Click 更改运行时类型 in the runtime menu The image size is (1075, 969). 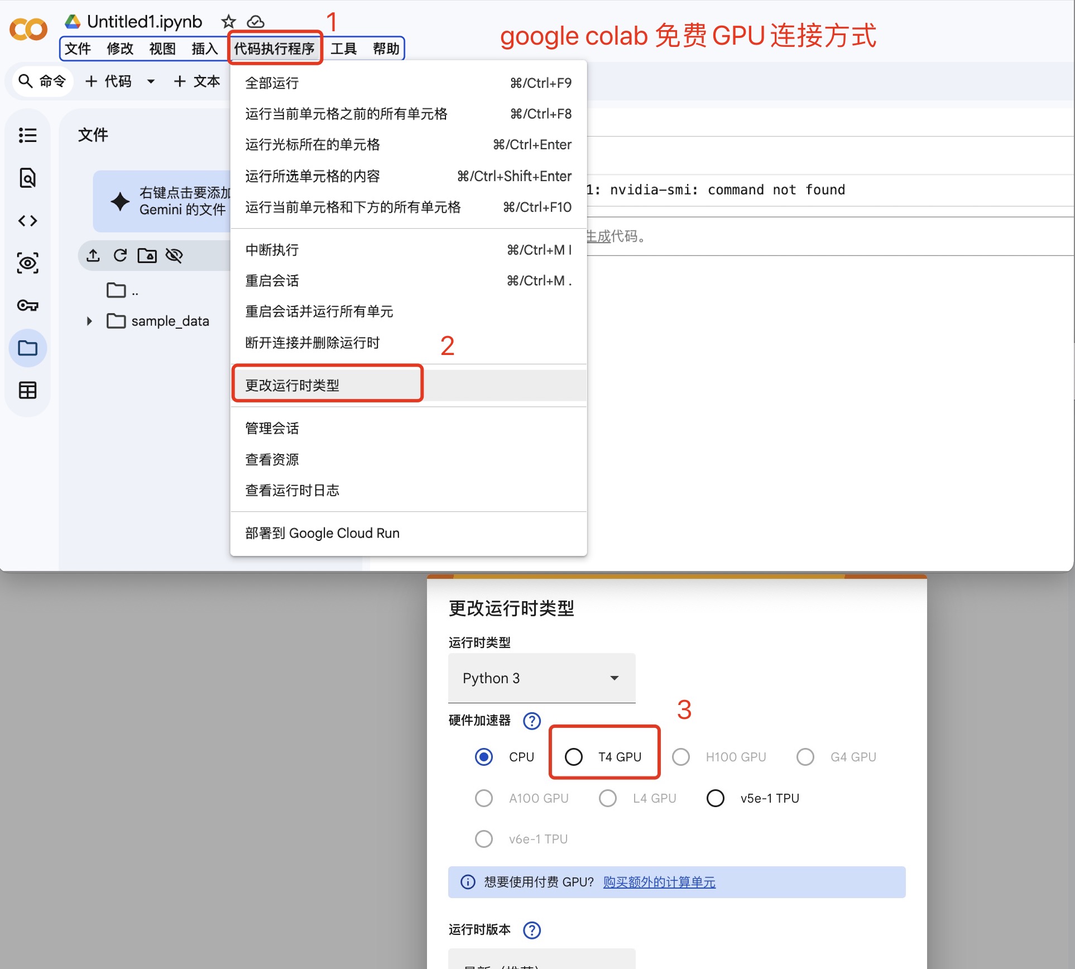pos(292,385)
